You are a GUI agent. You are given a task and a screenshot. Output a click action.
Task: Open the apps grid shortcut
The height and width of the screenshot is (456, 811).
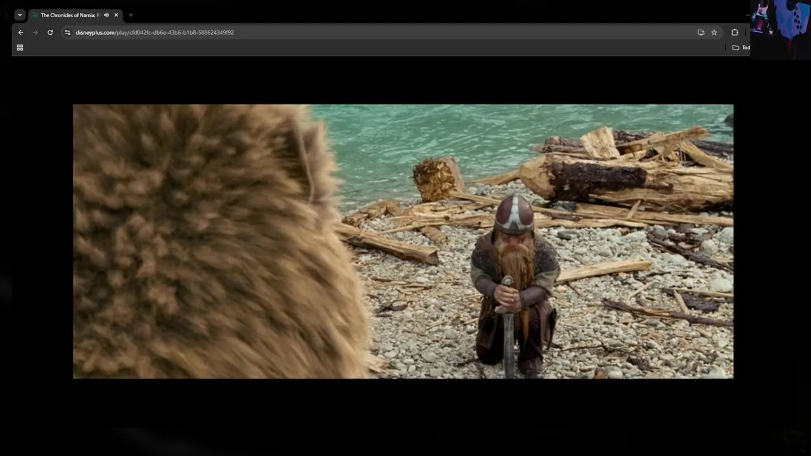pyautogui.click(x=20, y=47)
